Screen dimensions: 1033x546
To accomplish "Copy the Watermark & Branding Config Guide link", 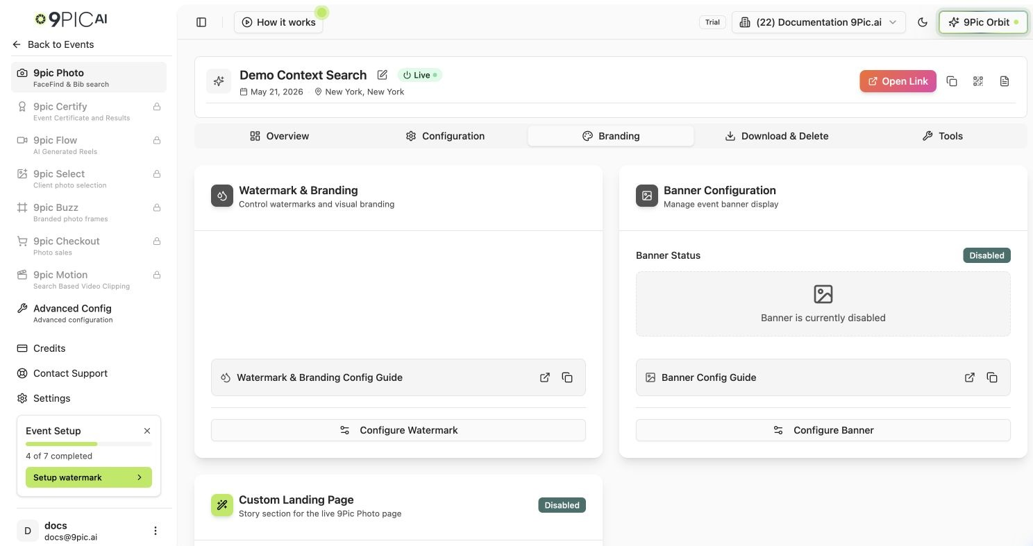I will tap(567, 377).
